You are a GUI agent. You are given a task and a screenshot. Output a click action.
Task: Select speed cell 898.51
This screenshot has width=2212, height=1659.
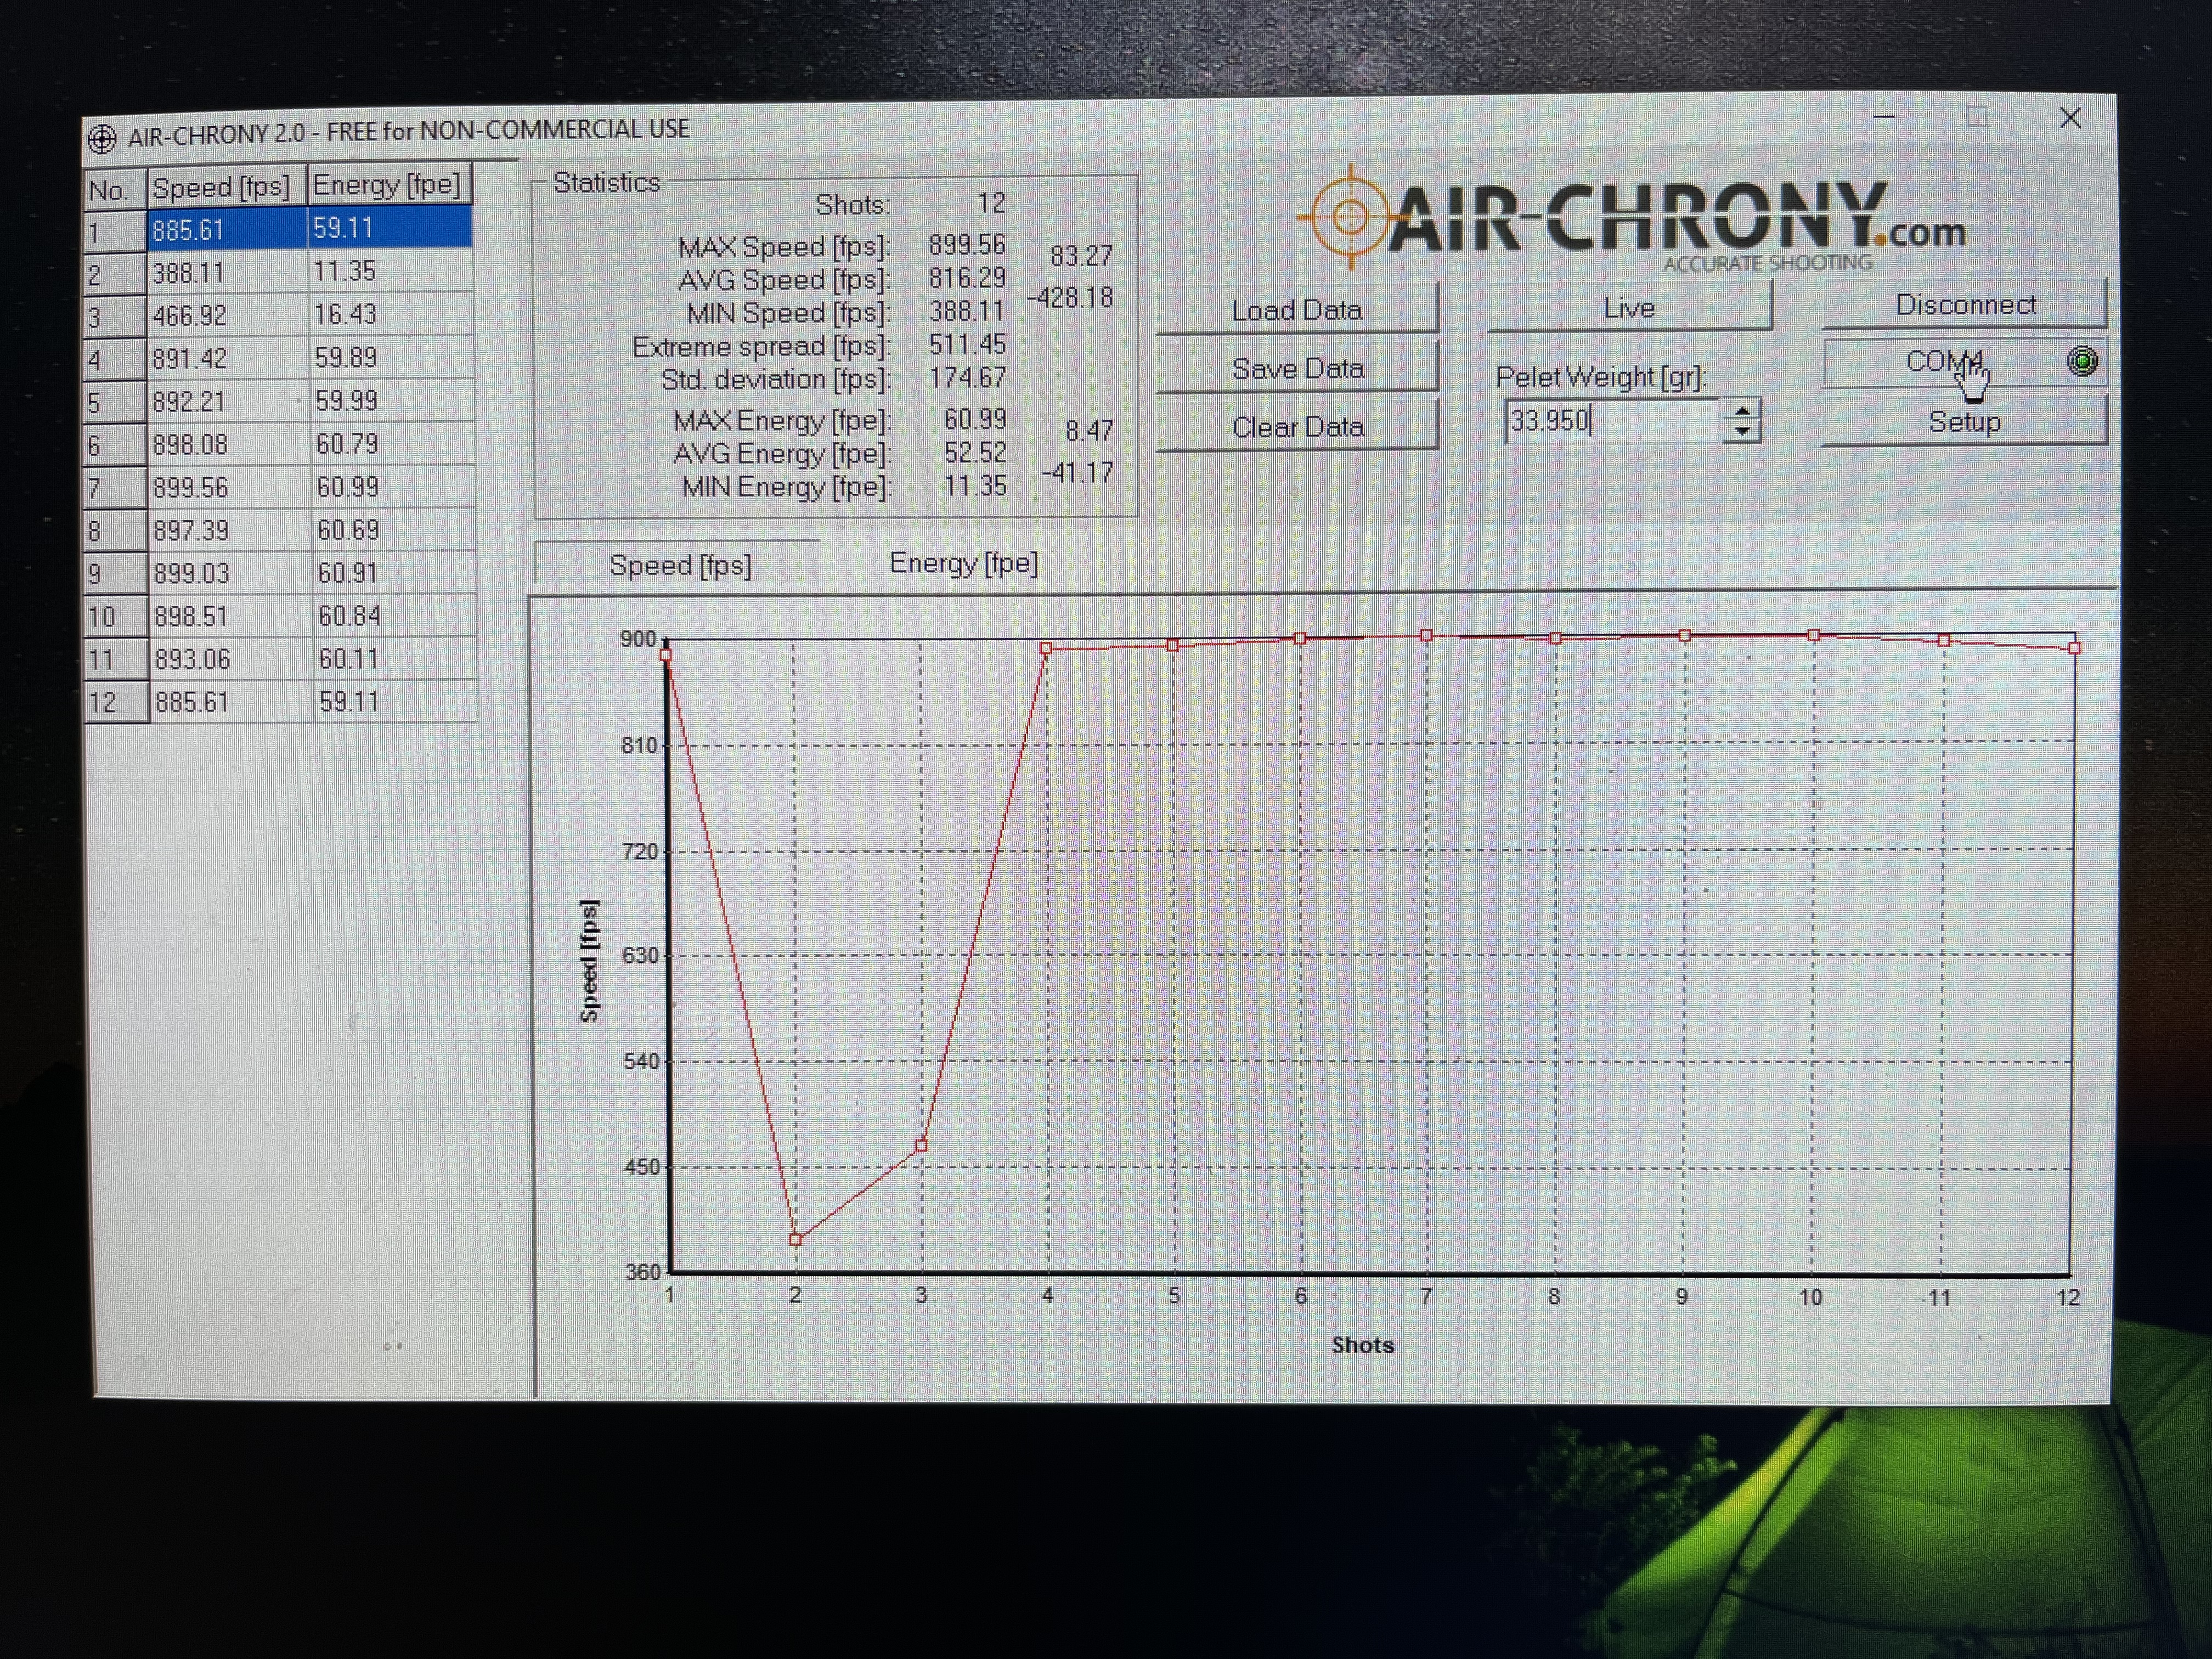(232, 617)
